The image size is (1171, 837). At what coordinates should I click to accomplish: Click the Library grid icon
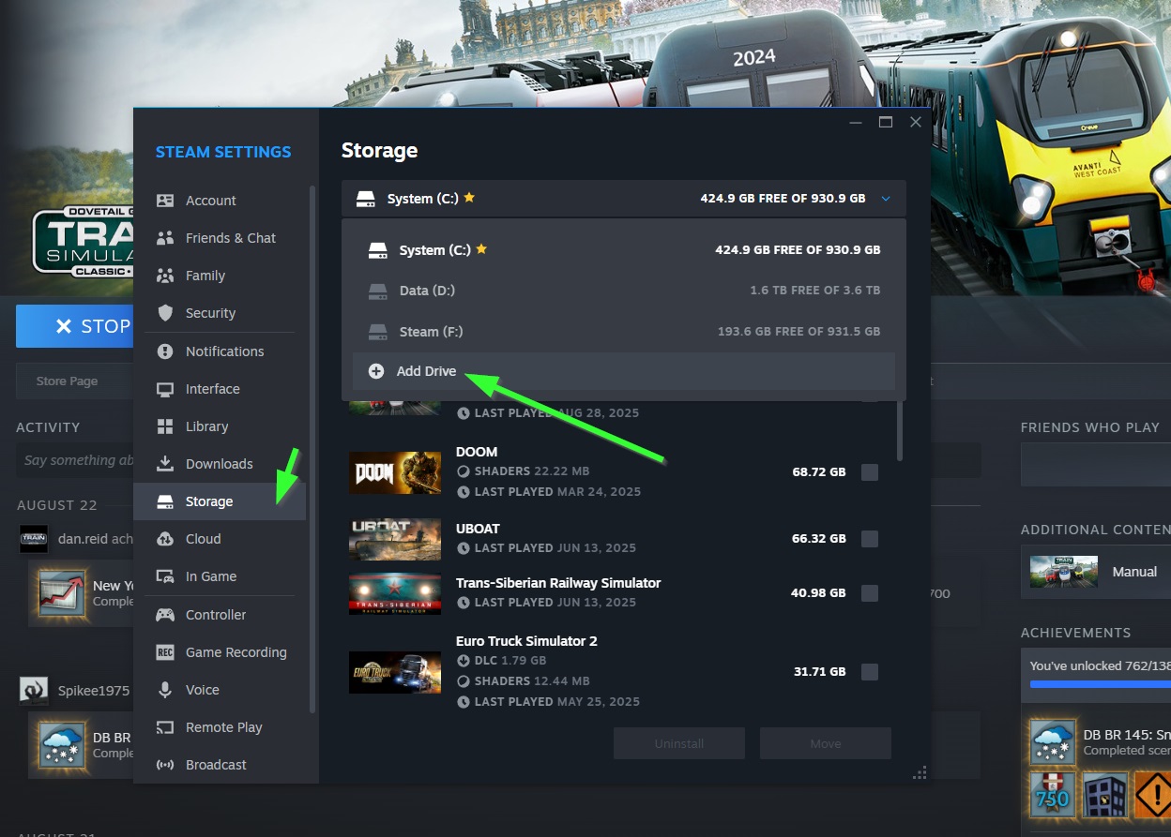[x=165, y=426]
